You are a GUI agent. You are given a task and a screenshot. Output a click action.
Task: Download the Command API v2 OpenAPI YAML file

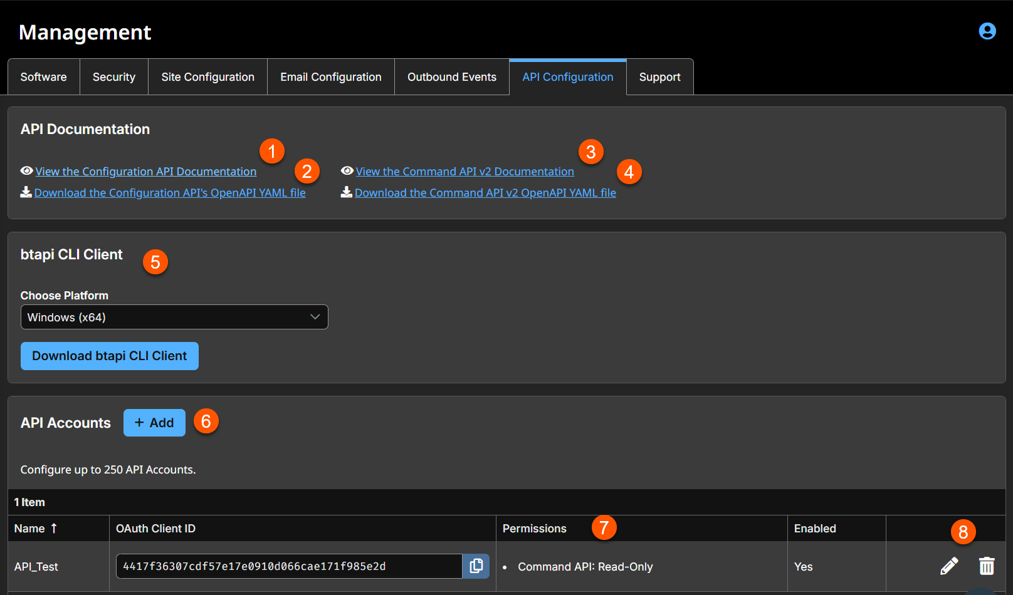click(x=485, y=193)
